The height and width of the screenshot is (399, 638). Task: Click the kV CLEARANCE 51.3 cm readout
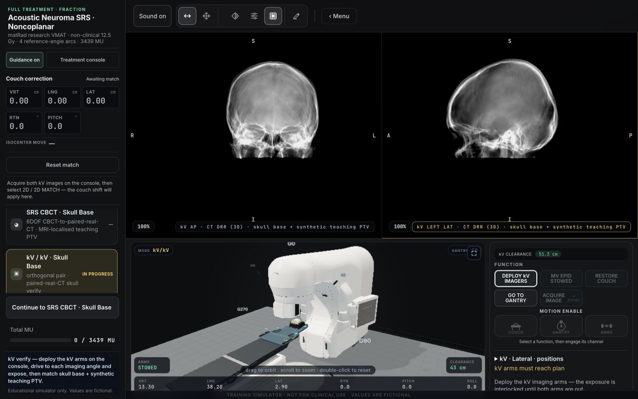coord(561,254)
